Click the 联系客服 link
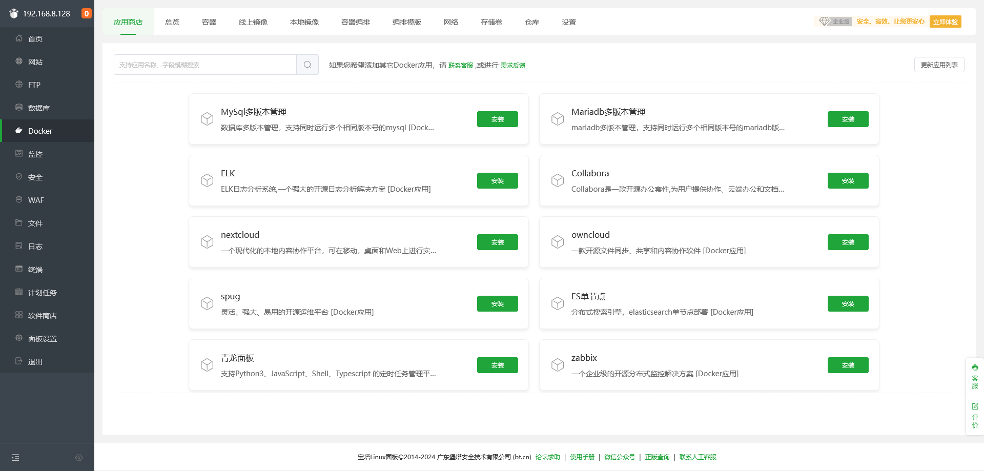 pos(461,65)
